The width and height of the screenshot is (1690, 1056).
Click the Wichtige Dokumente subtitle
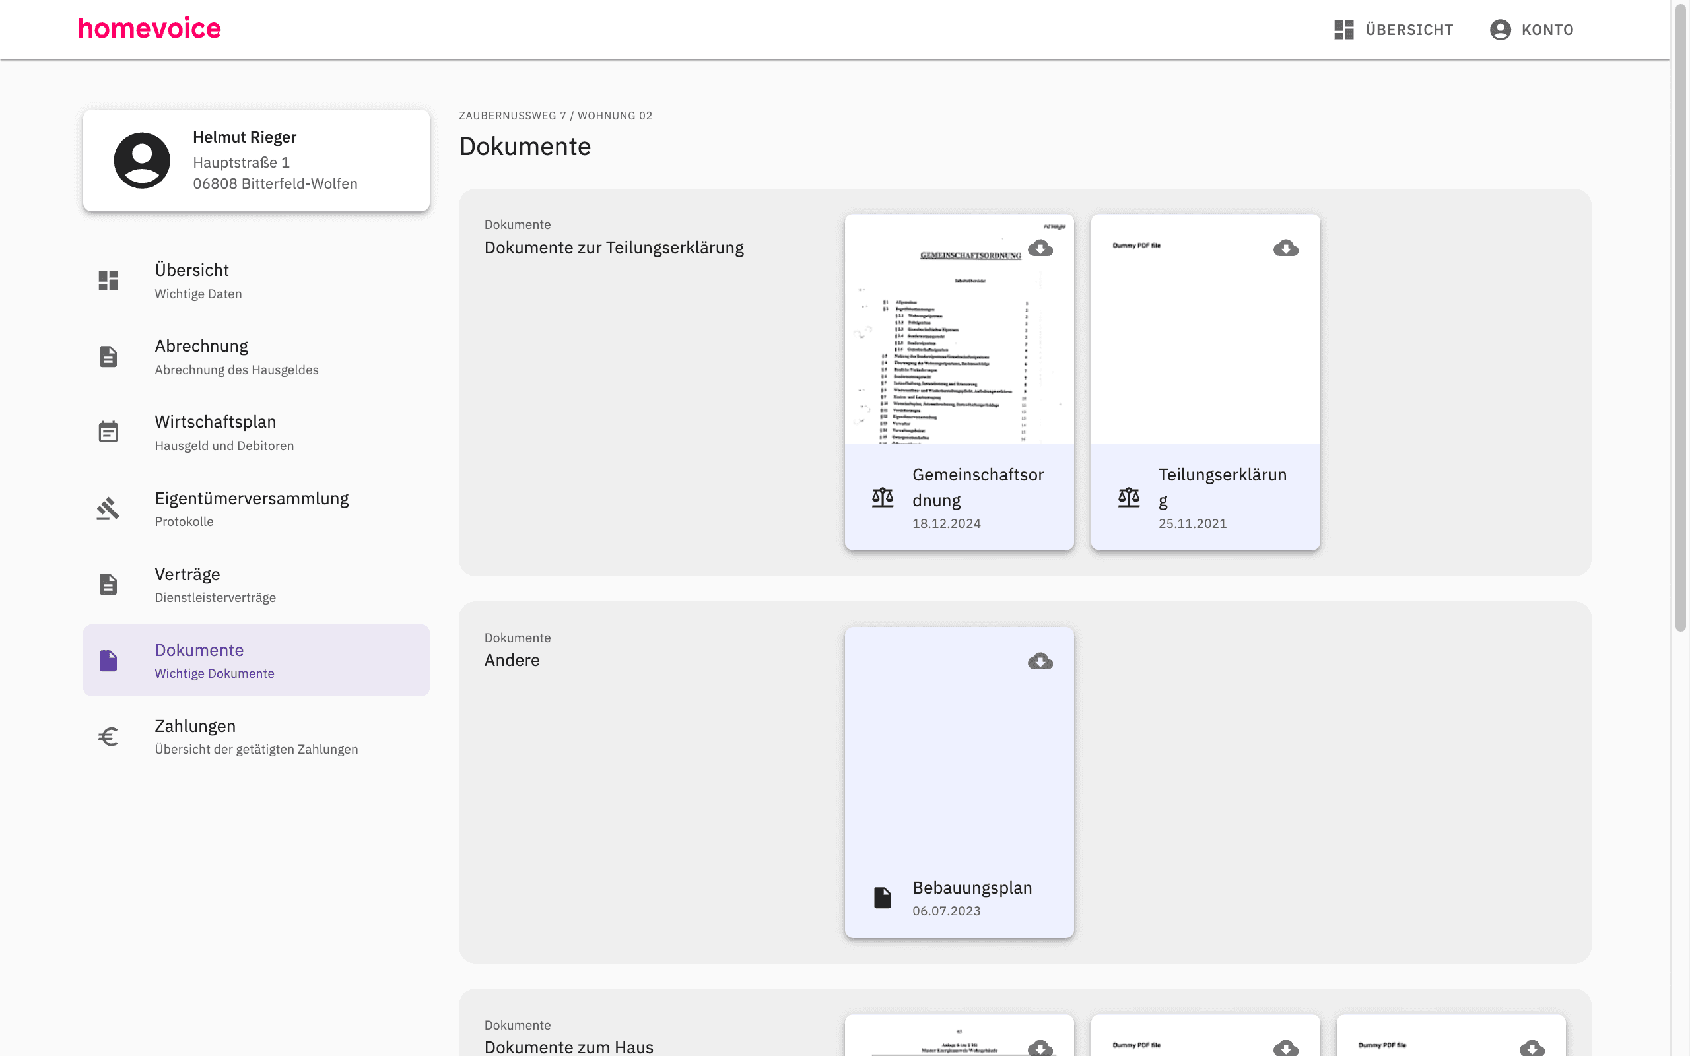[215, 674]
